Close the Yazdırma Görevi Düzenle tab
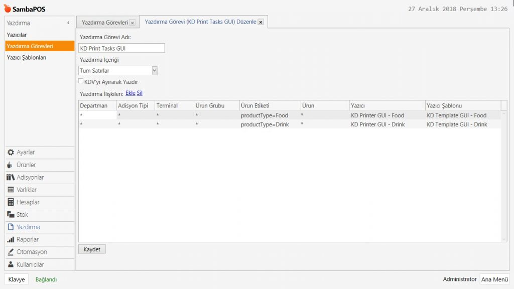The width and height of the screenshot is (514, 289). (x=261, y=22)
